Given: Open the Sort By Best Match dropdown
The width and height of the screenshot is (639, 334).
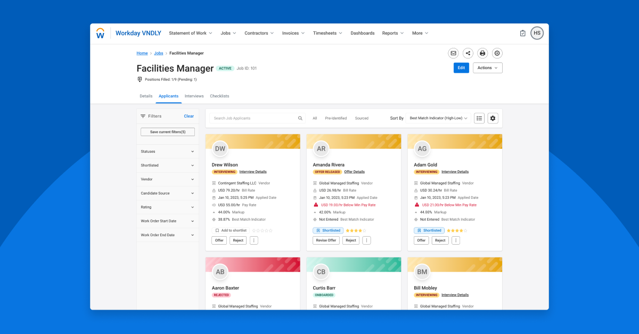Looking at the screenshot, I should (x=438, y=118).
